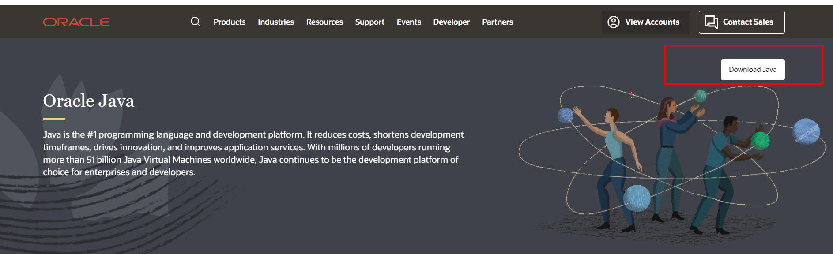Open the Industries menu
Viewport: 833px width, 254px height.
click(x=276, y=22)
